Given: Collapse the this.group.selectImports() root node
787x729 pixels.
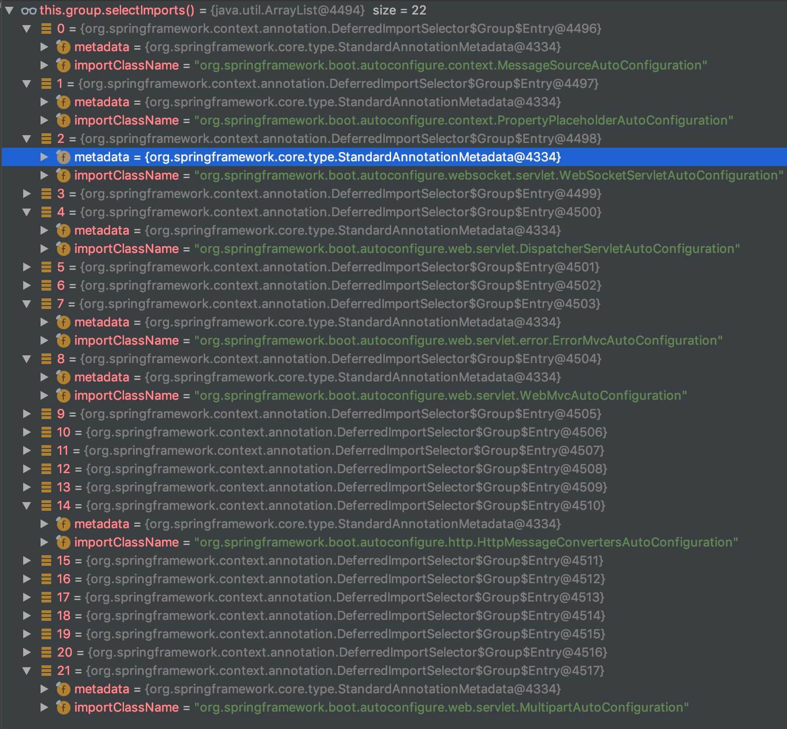Looking at the screenshot, I should 9,10.
